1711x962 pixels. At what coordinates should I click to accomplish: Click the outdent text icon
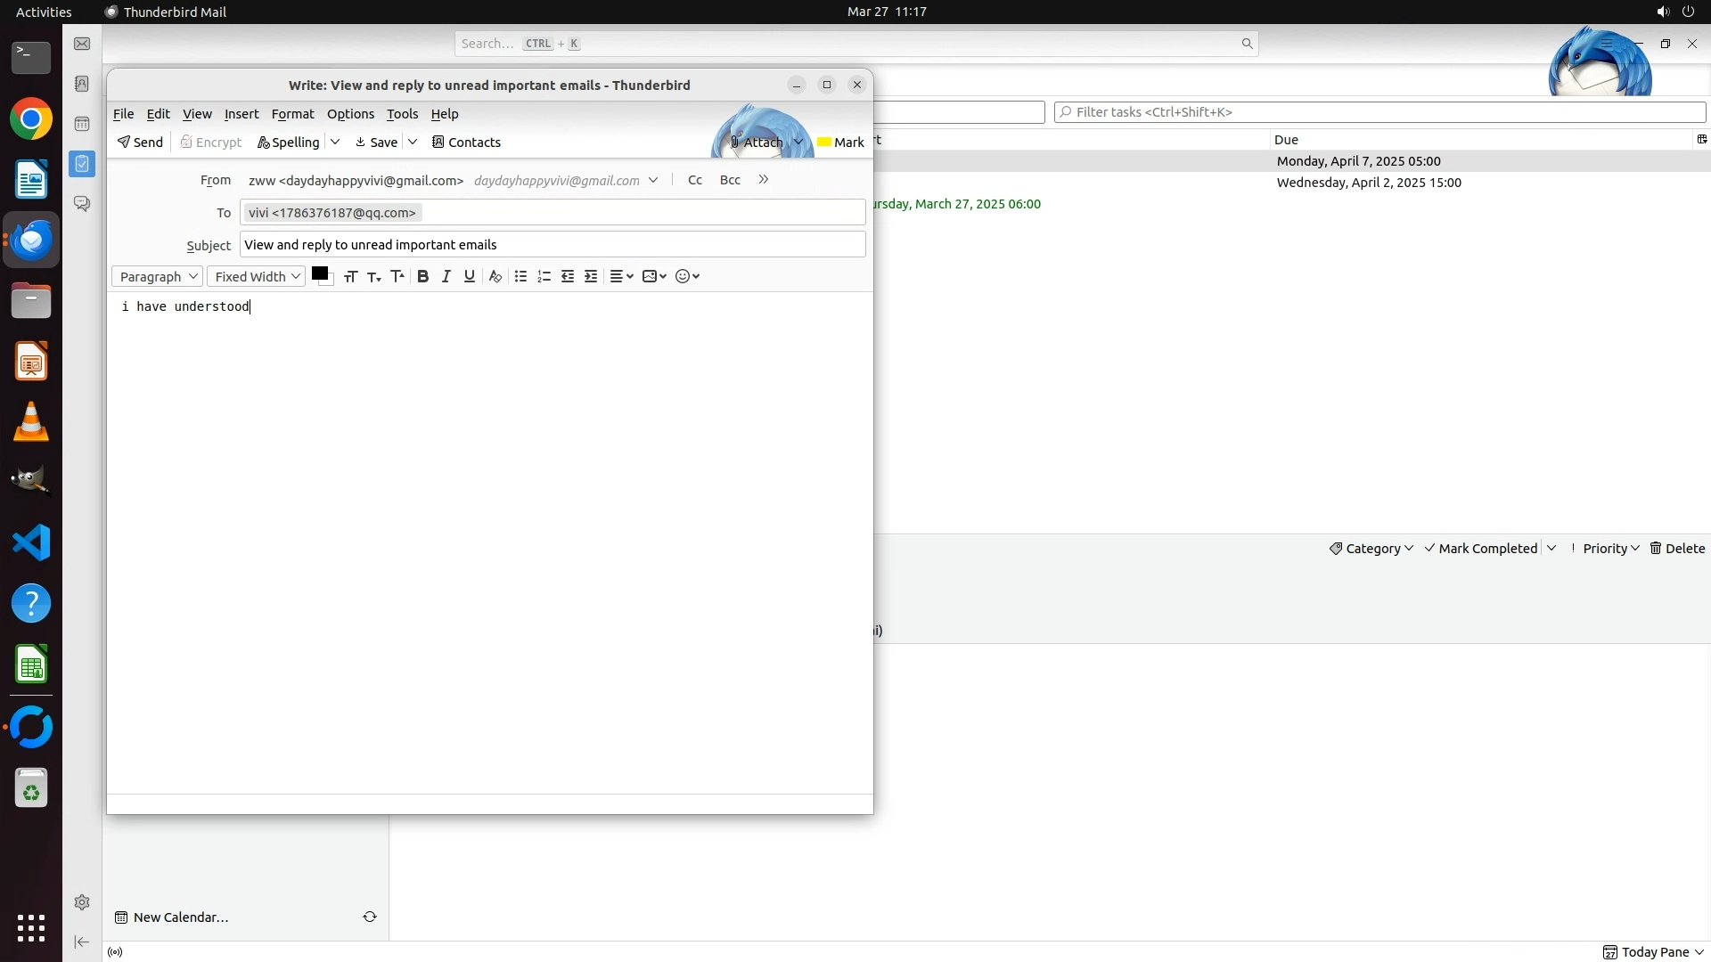pyautogui.click(x=568, y=276)
